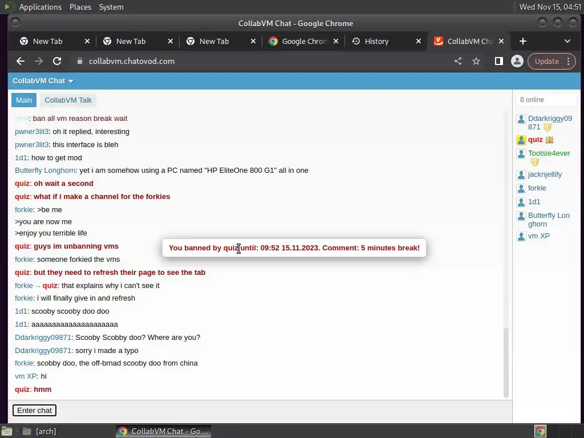584x438 pixels.
Task: Click the shield badge beside Ddarkriggy09871
Action: point(547,127)
